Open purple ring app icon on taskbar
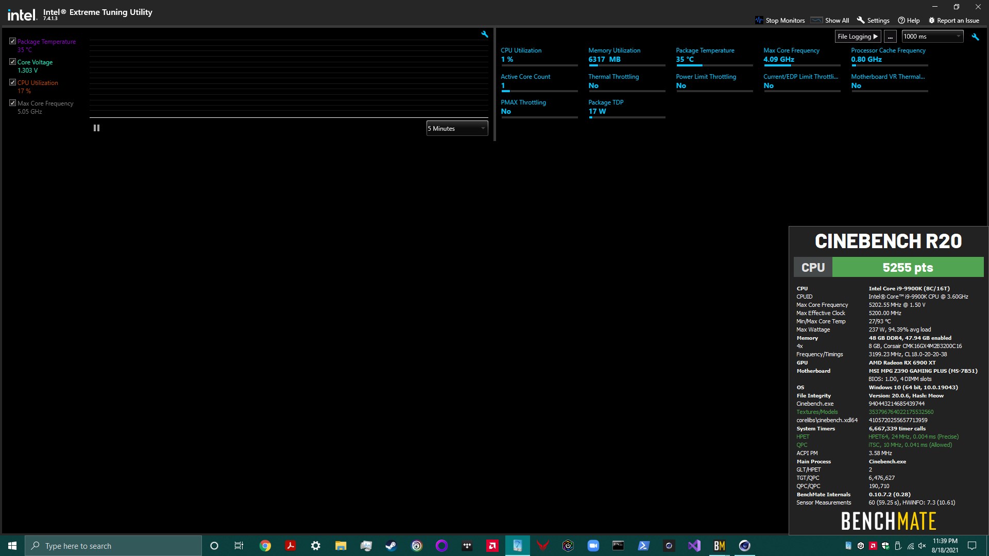The width and height of the screenshot is (989, 556). [442, 546]
